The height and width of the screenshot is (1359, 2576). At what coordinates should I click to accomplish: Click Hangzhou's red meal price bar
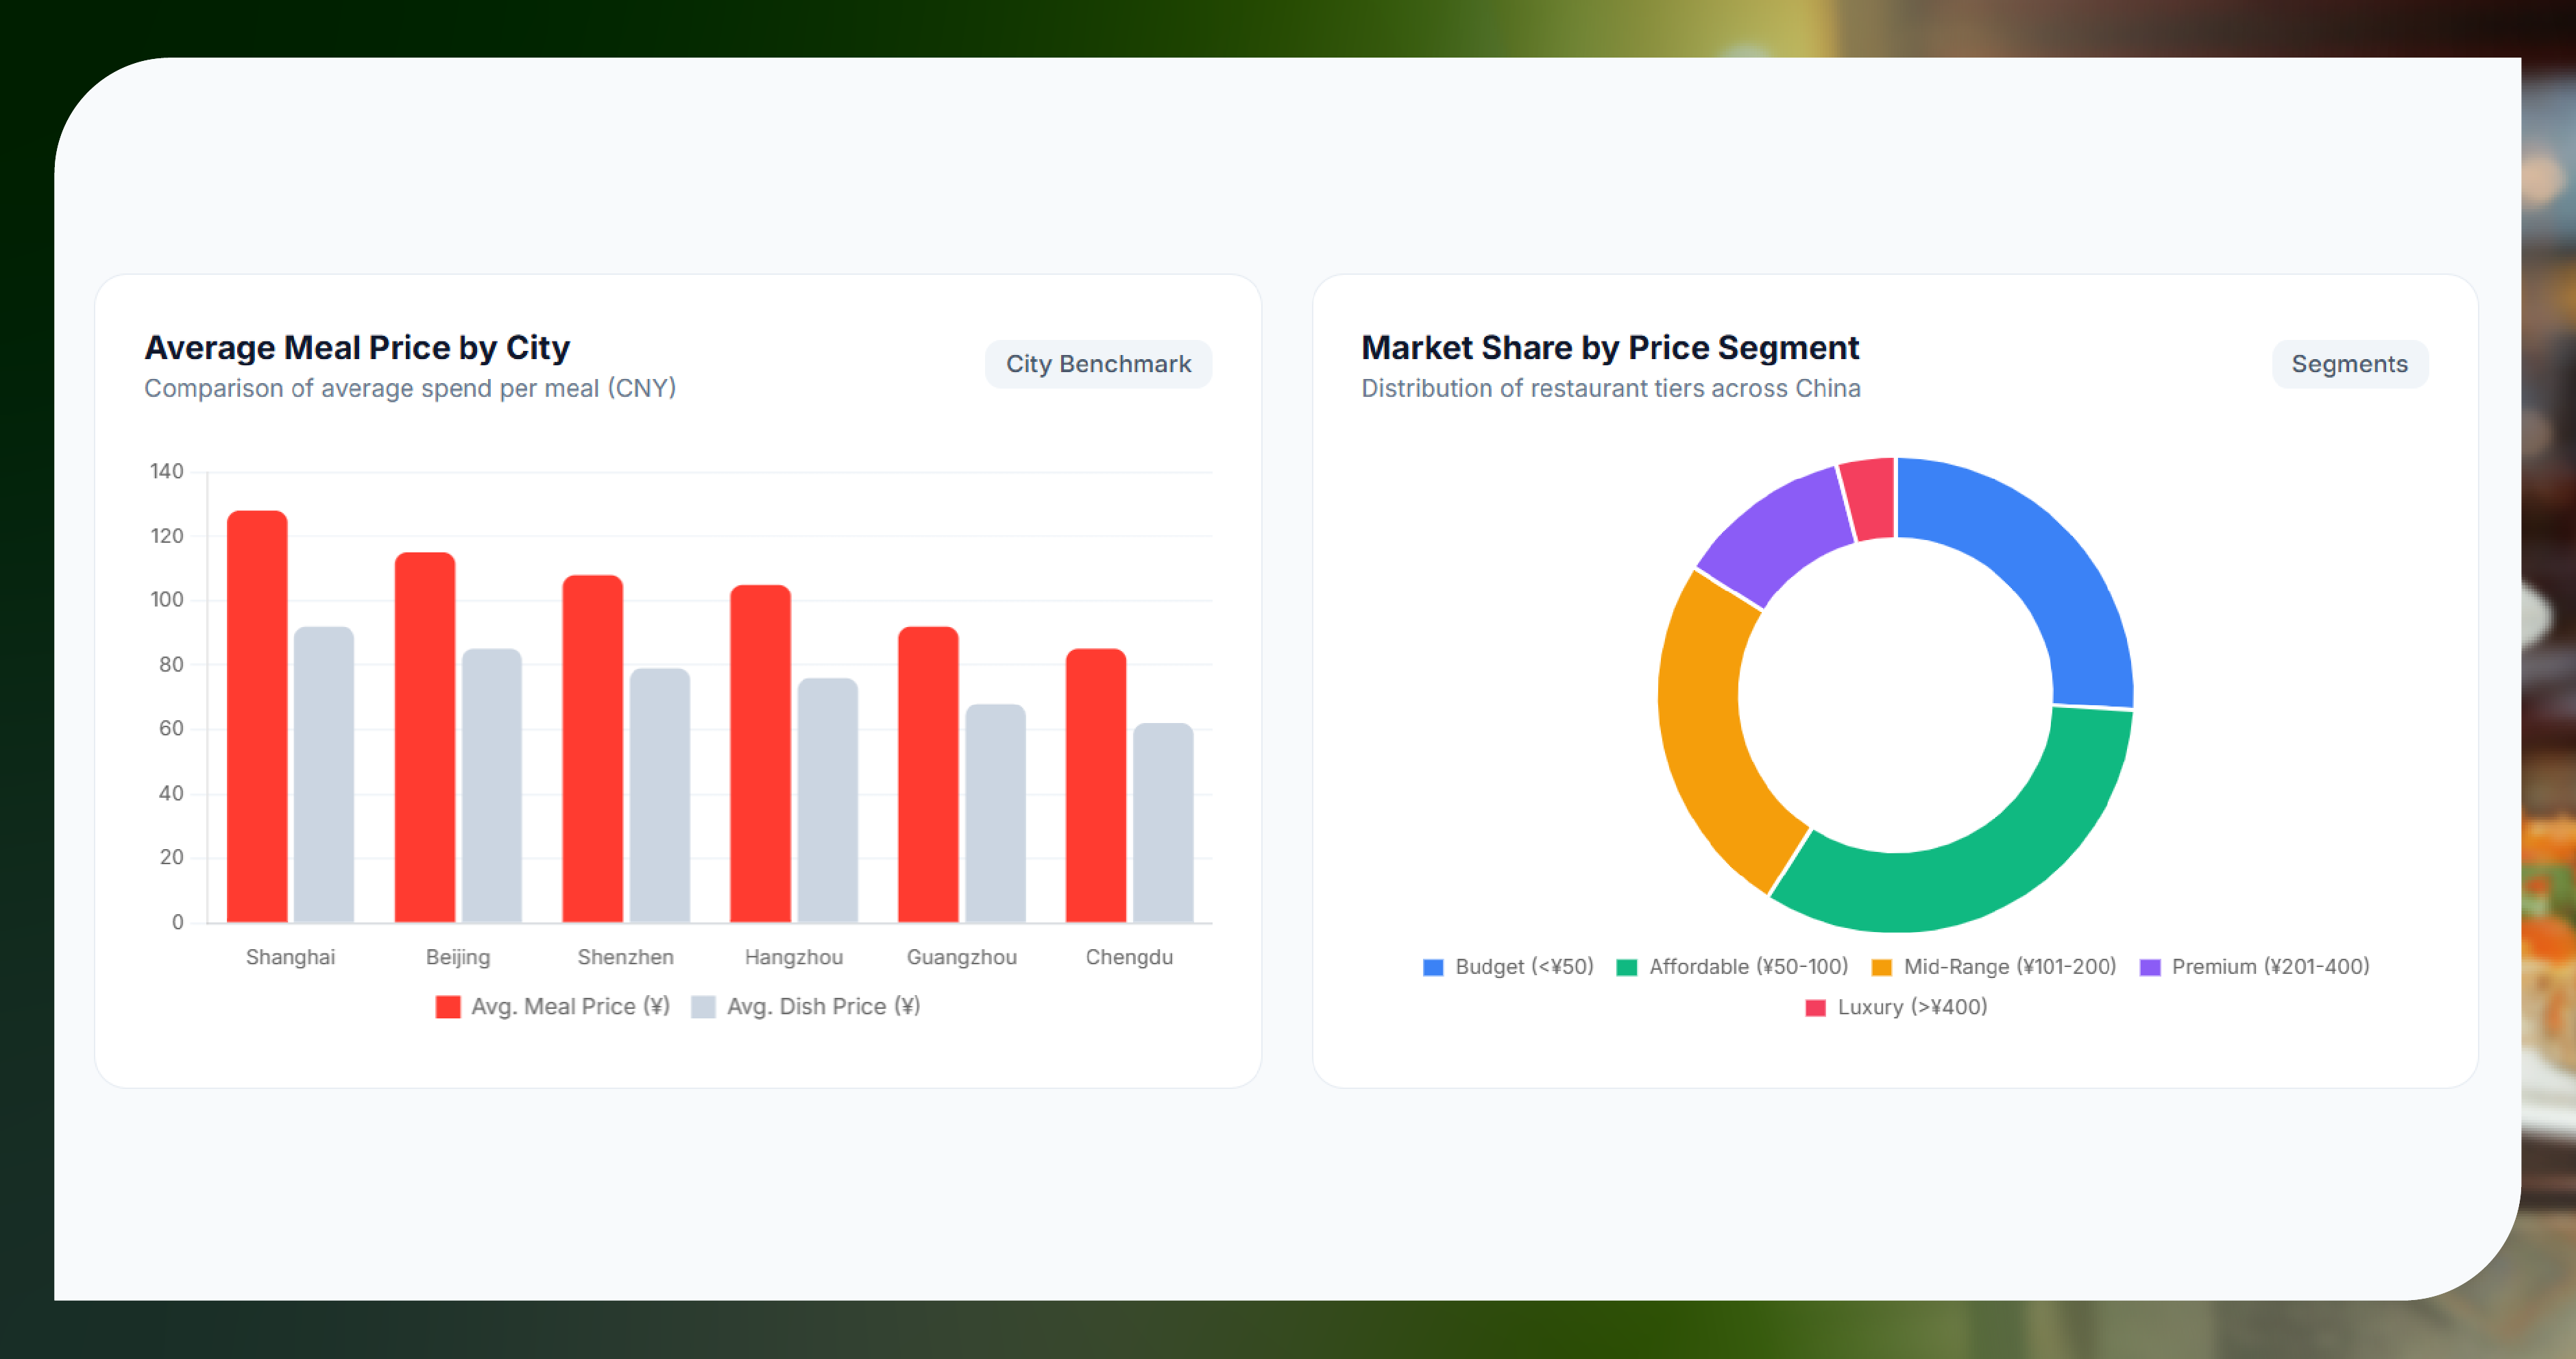pyautogui.click(x=761, y=753)
